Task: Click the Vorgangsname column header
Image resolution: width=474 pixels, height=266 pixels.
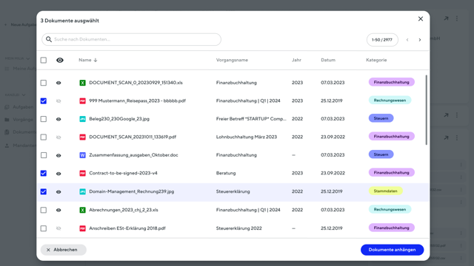Action: (x=232, y=60)
